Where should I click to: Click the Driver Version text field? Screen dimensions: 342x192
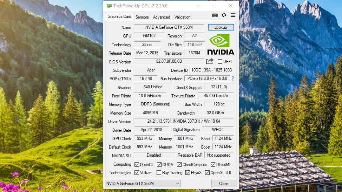click(x=184, y=121)
